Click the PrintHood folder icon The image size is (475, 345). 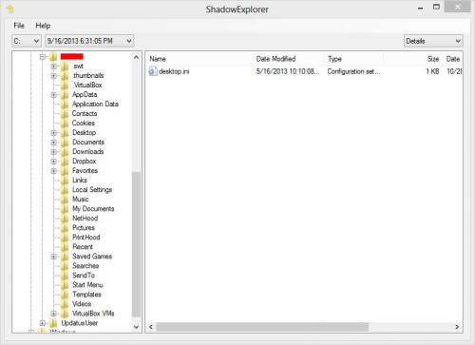(65, 238)
